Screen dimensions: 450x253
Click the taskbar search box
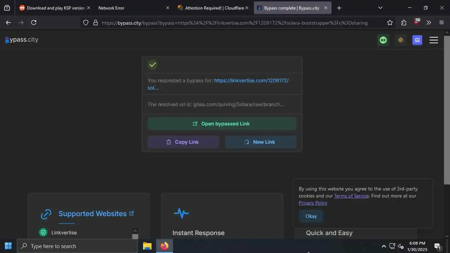(77, 246)
